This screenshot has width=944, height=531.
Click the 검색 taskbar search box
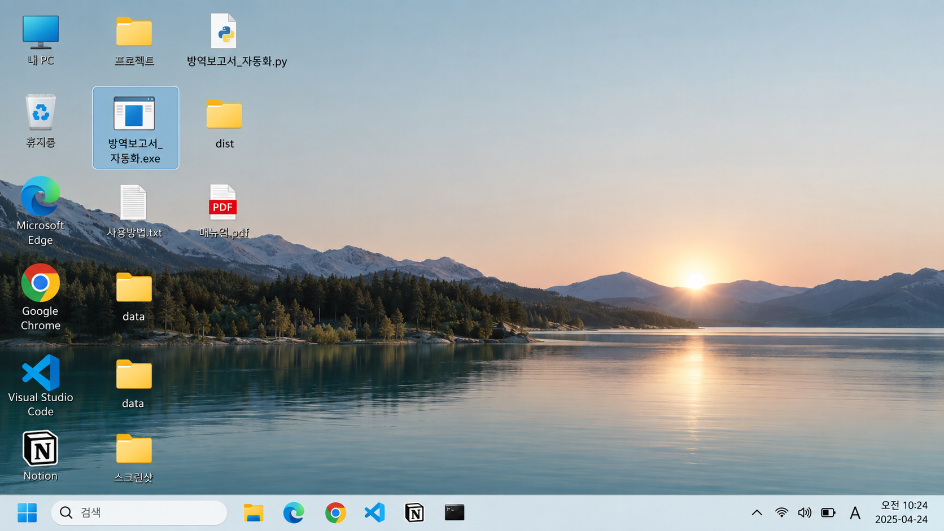[139, 512]
